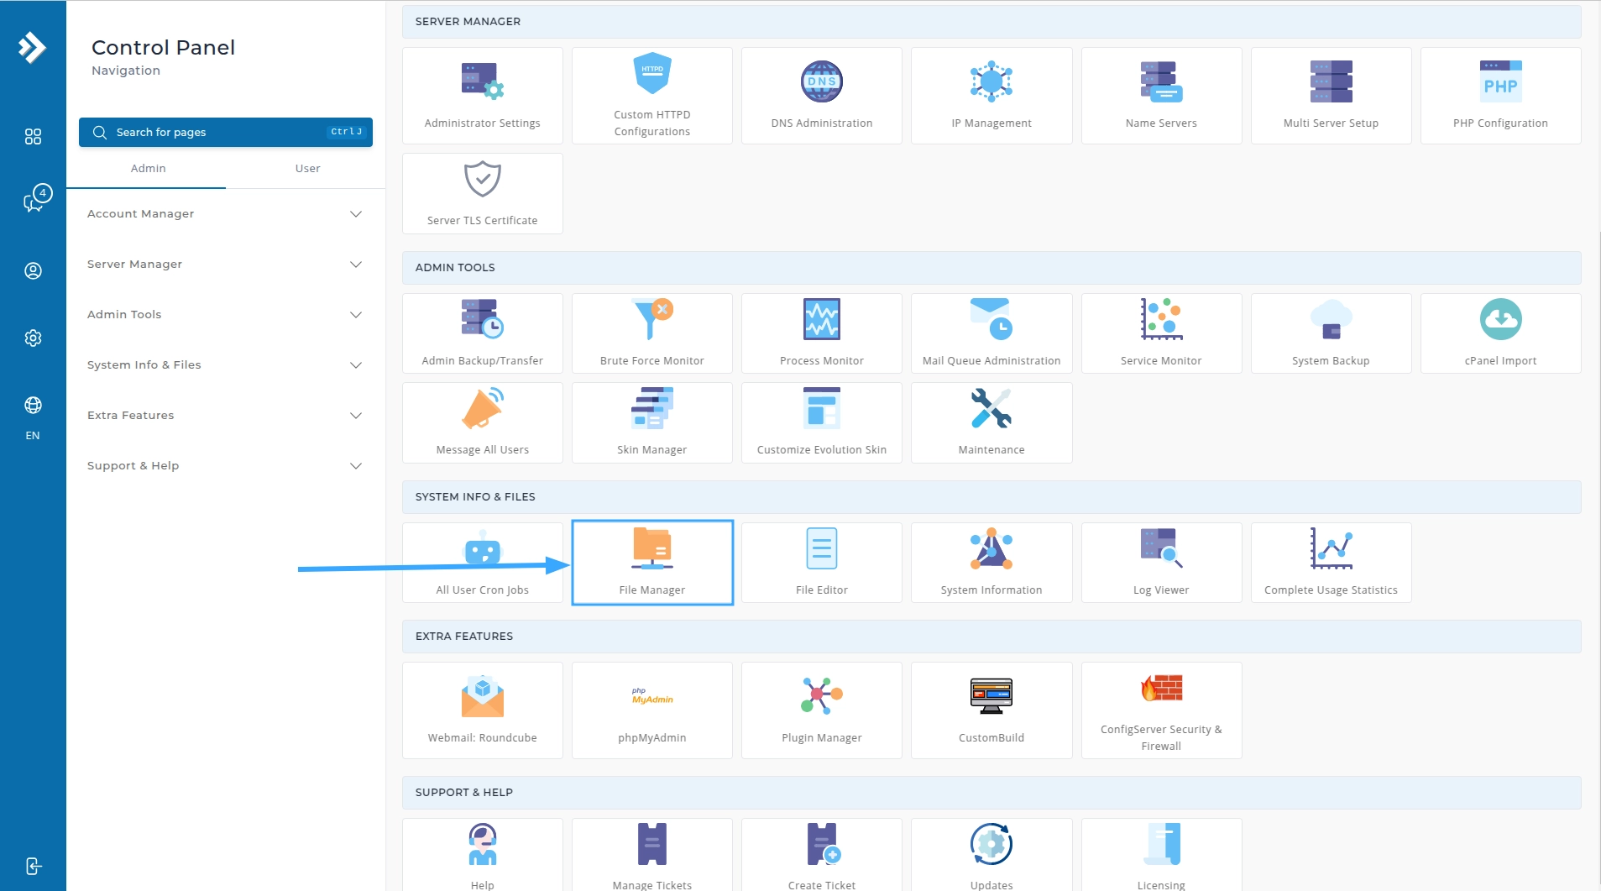Image resolution: width=1601 pixels, height=891 pixels.
Task: Open Manage Tickets tile
Action: (x=652, y=855)
